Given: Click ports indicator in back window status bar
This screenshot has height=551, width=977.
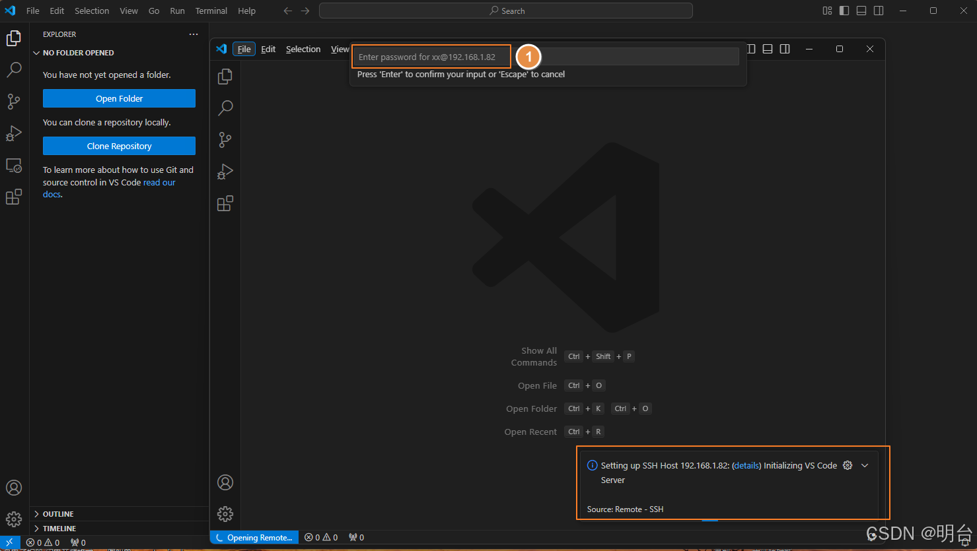Looking at the screenshot, I should pos(79,542).
